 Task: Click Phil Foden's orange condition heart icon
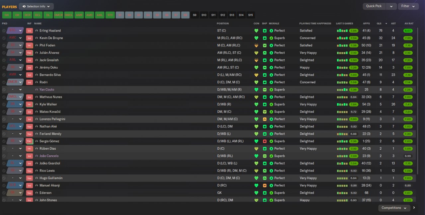(256, 45)
